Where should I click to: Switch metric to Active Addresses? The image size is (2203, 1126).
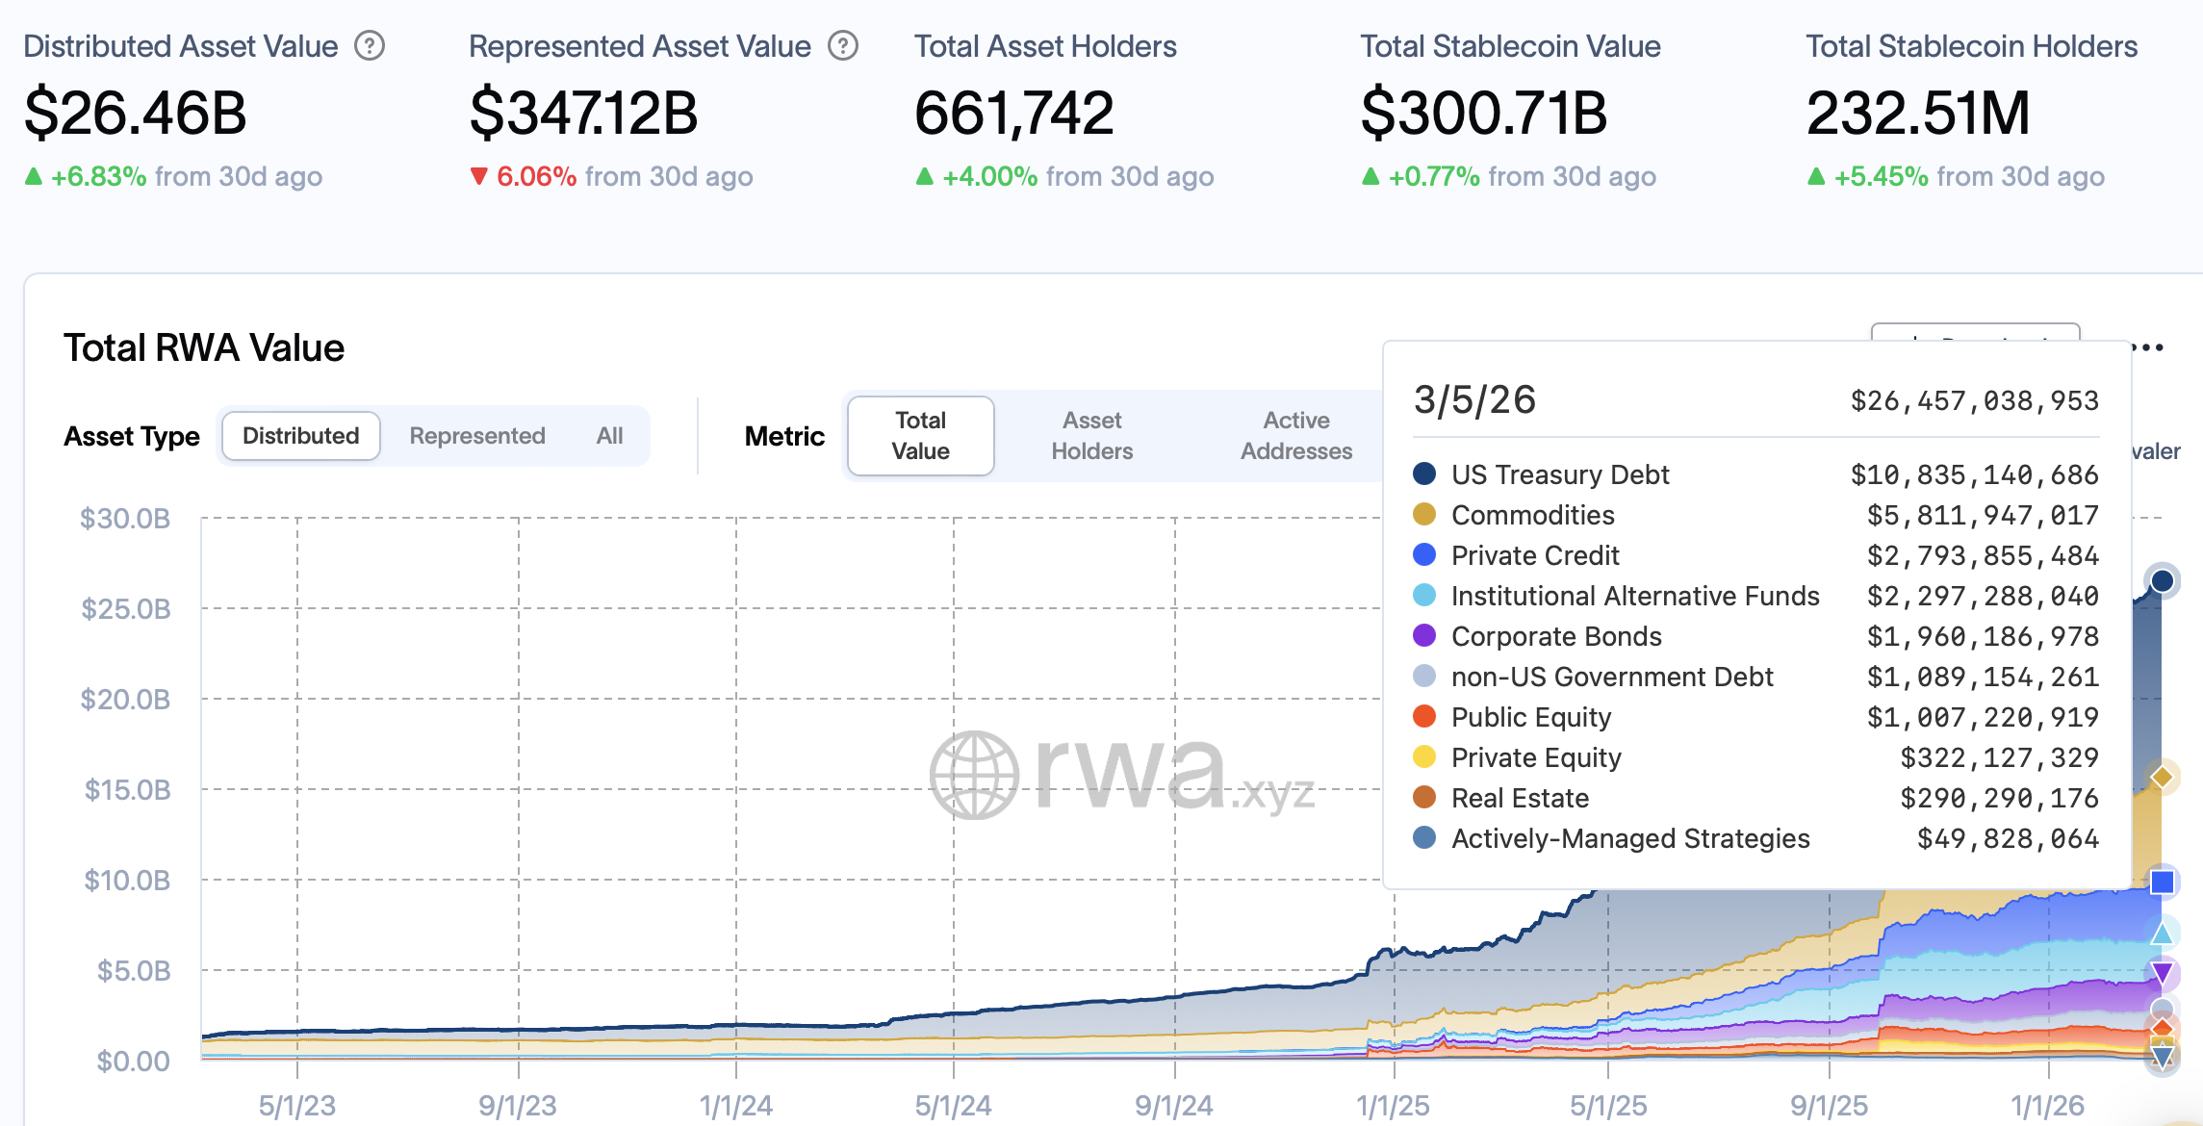1296,435
